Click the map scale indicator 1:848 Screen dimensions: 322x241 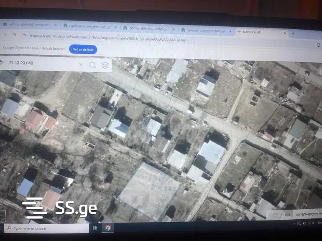(x=286, y=215)
